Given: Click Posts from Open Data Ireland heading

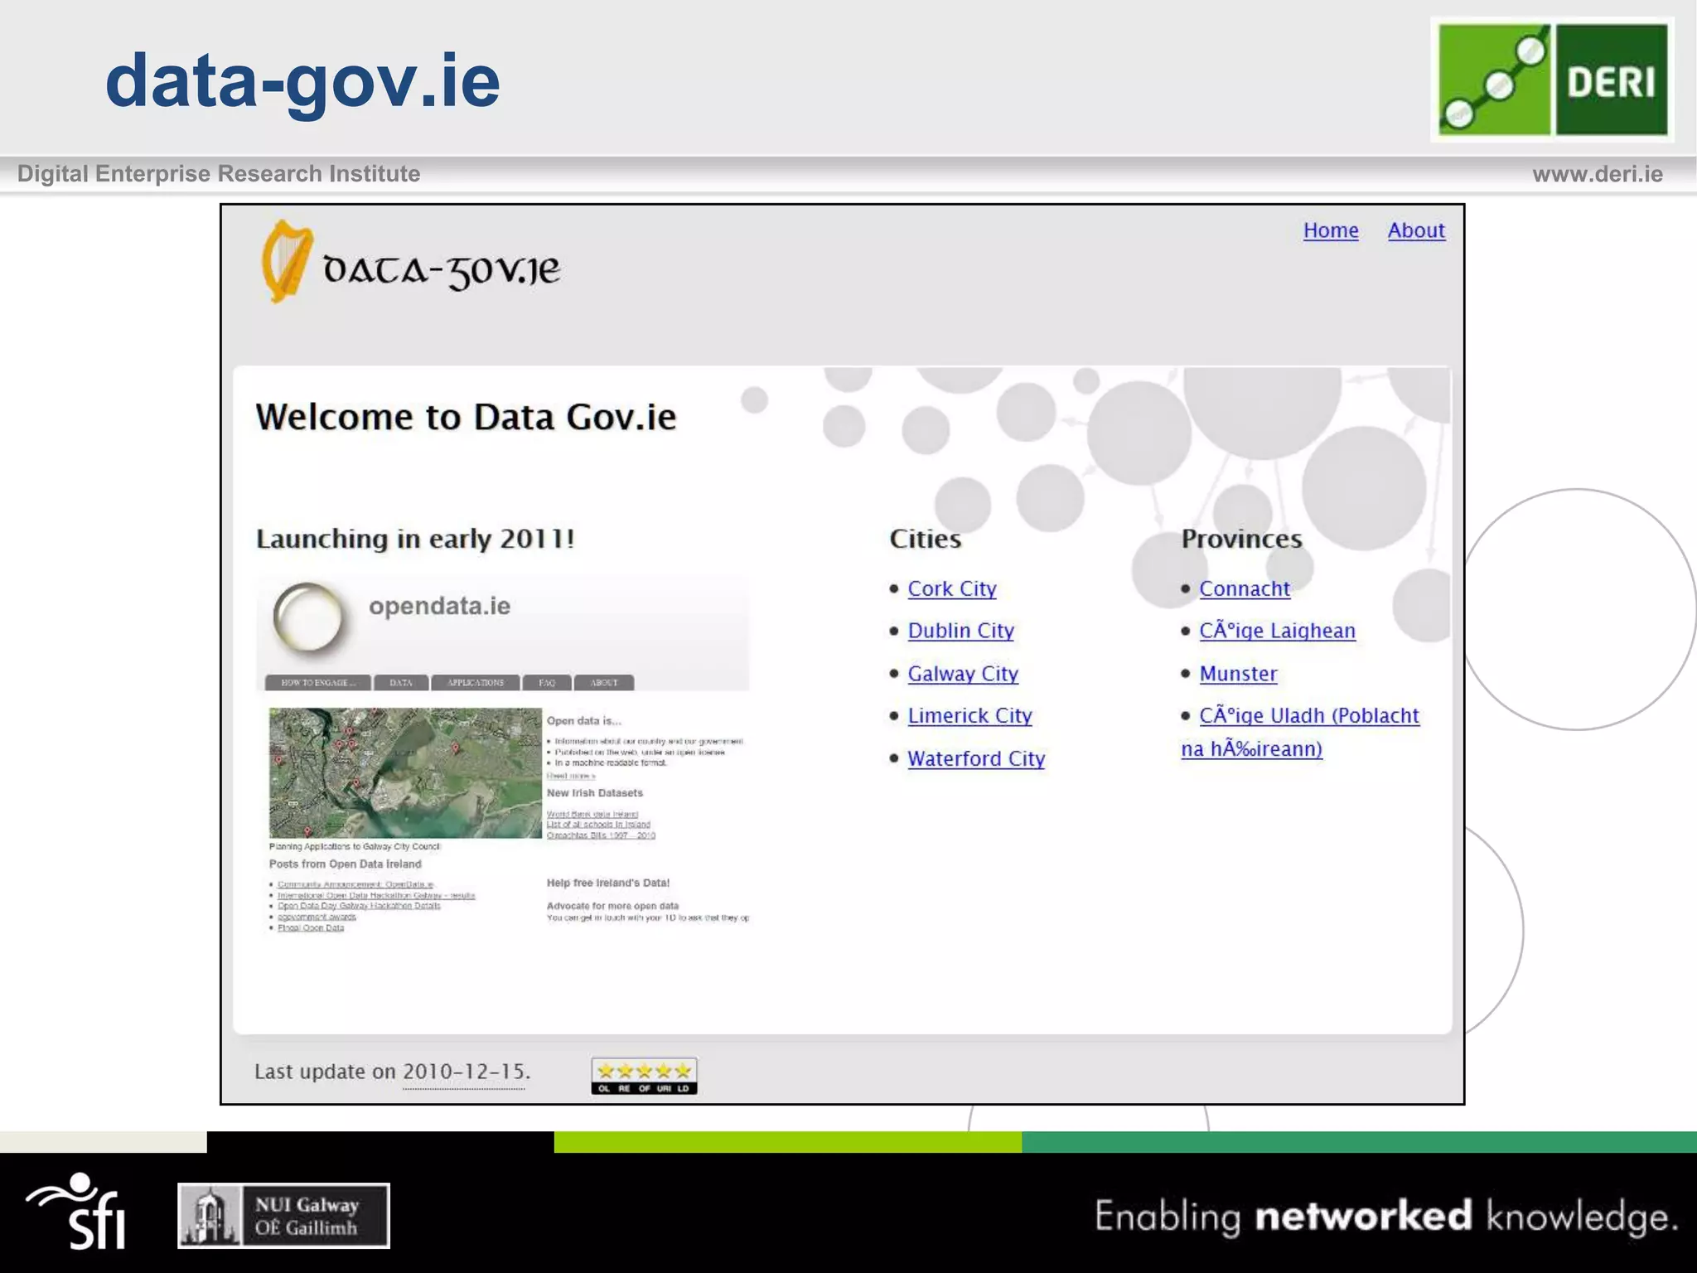Looking at the screenshot, I should 345,864.
